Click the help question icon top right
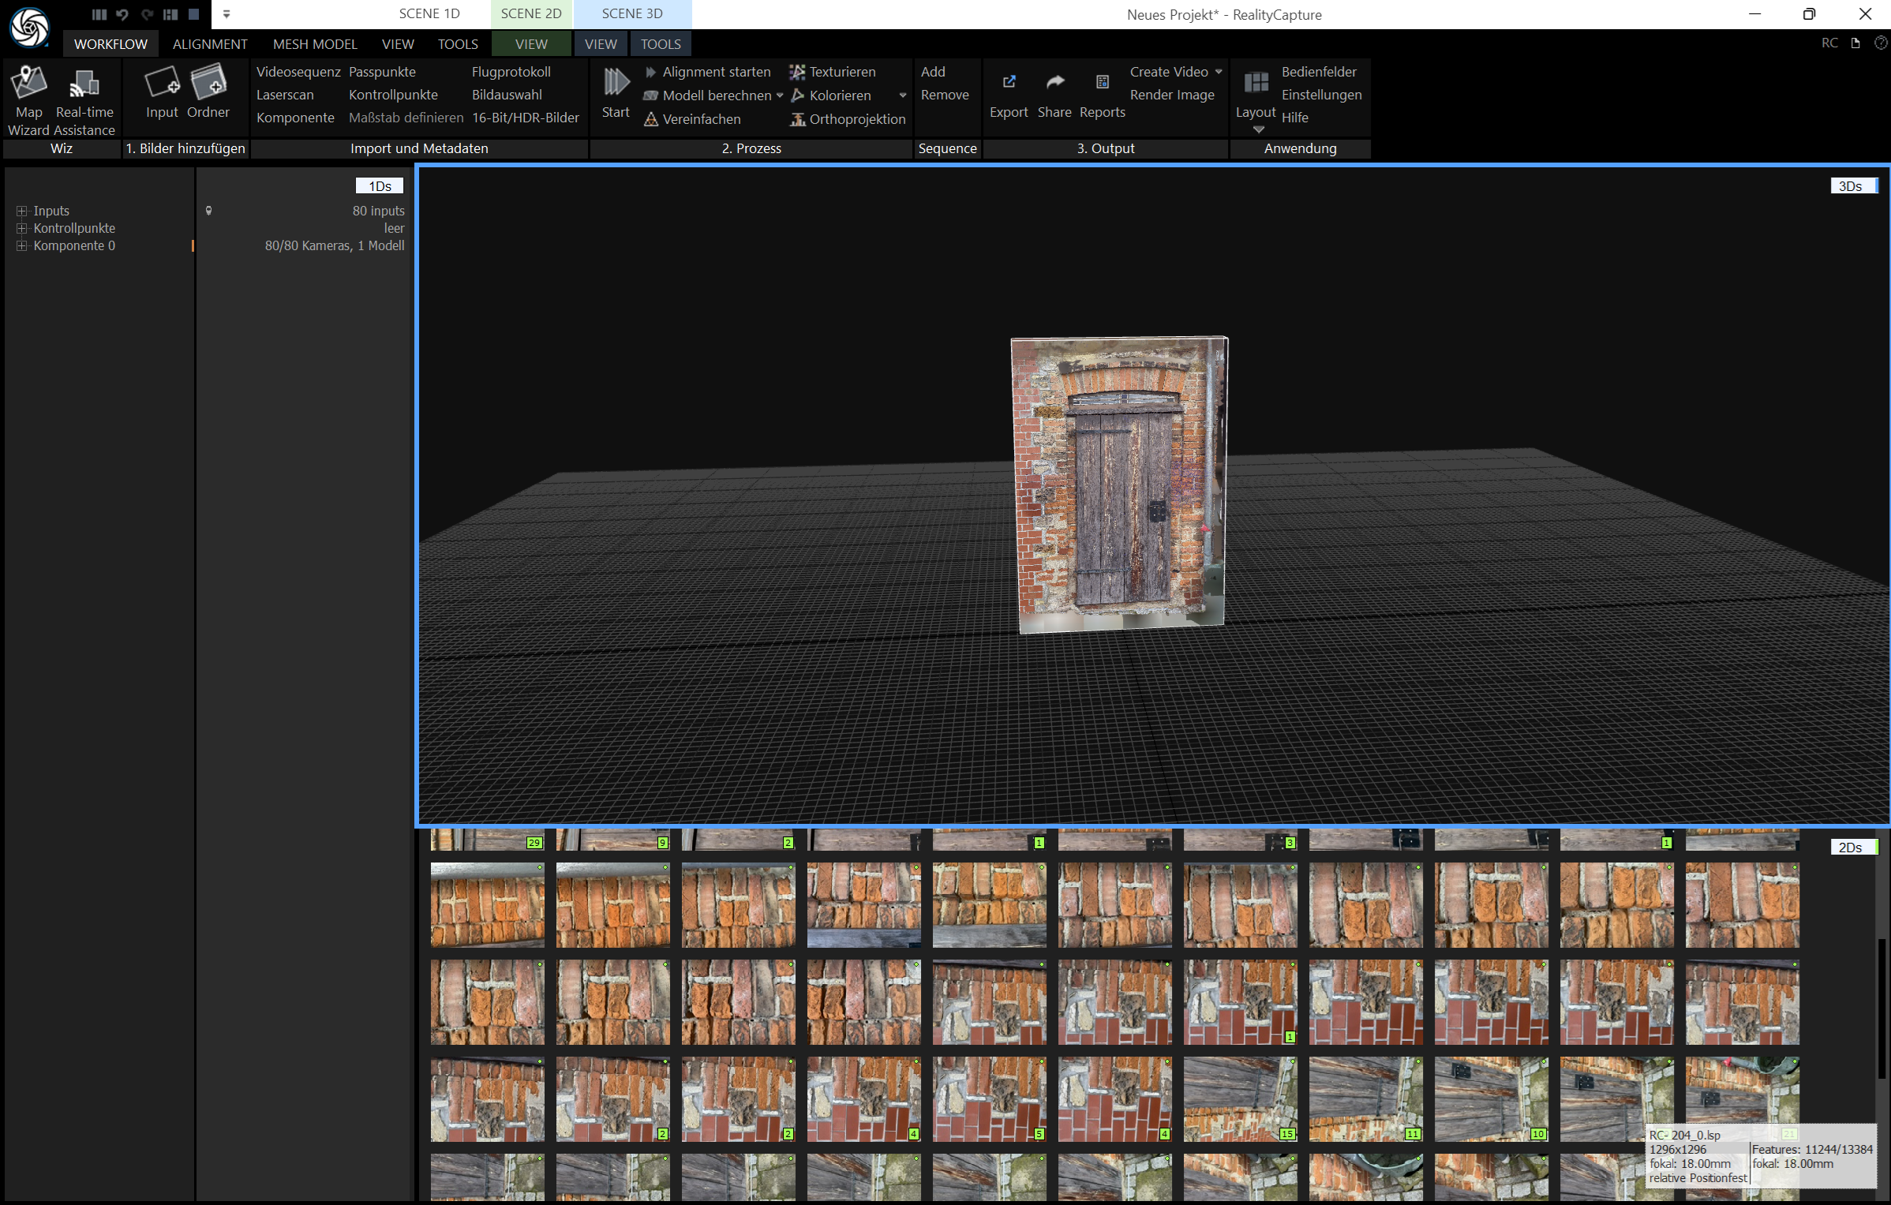The image size is (1891, 1205). (1880, 43)
